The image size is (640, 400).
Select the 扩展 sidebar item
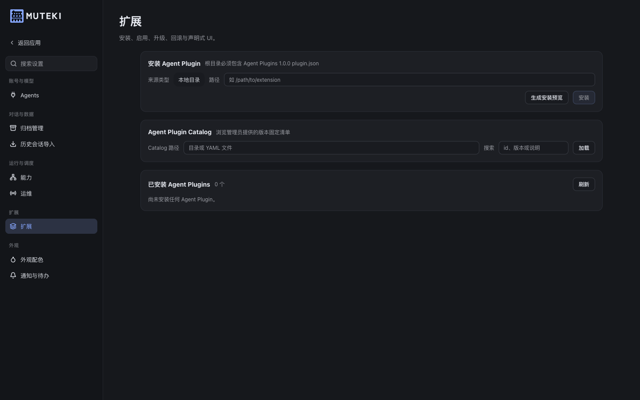51,226
